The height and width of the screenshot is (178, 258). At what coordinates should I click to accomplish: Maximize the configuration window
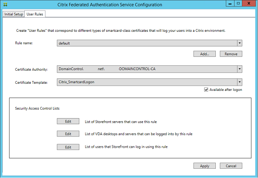tap(237, 4)
